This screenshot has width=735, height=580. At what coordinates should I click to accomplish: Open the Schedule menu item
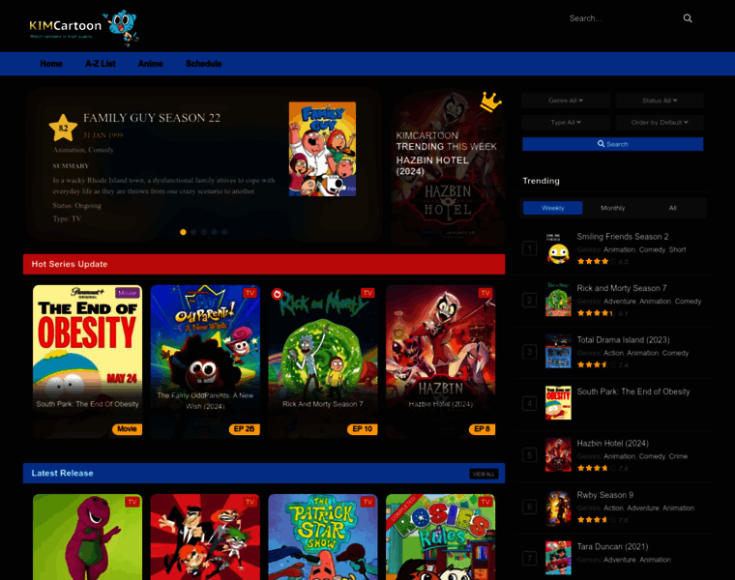203,64
